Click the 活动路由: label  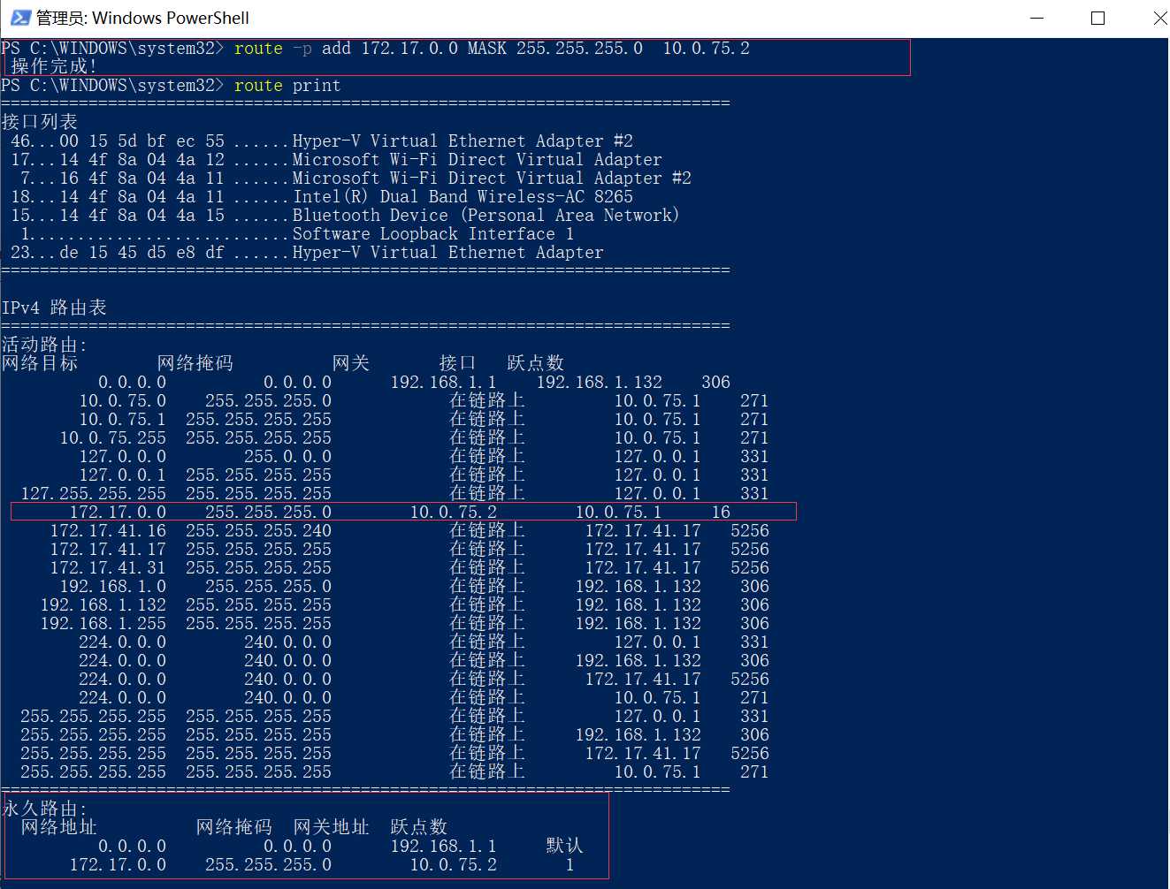tap(44, 345)
